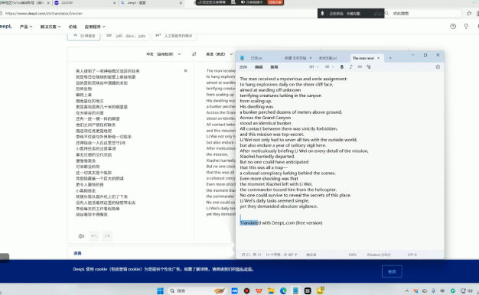This screenshot has width=479, height=295.
Task: Clear the DeepL source text with X
Action: click(x=185, y=71)
